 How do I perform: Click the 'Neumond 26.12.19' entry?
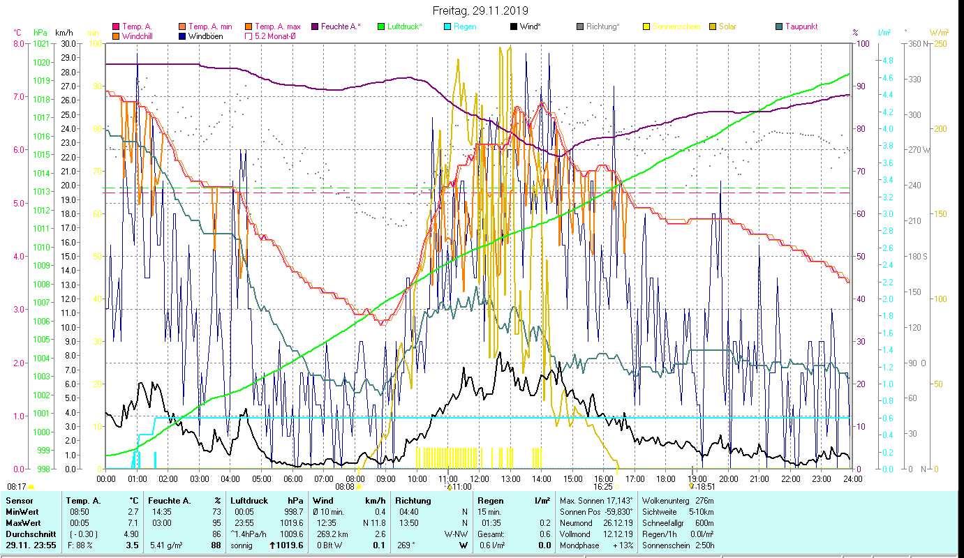coord(597,523)
